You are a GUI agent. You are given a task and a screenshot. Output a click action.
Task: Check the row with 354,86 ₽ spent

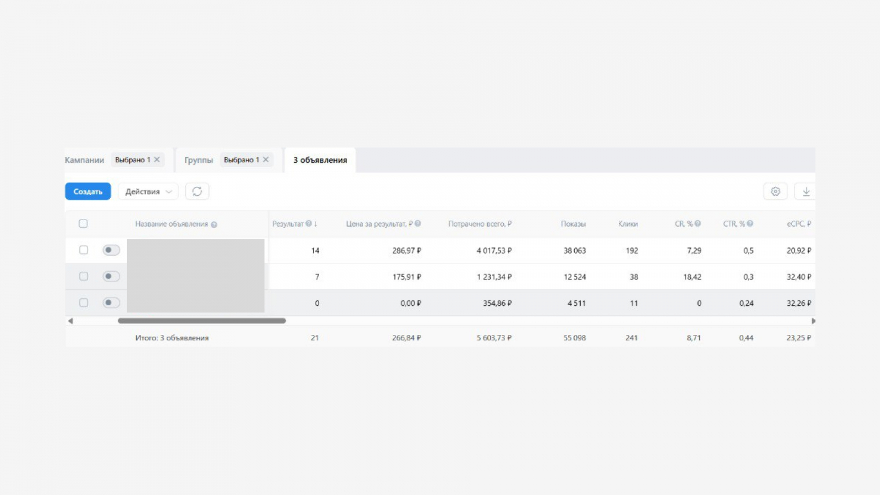click(x=84, y=302)
